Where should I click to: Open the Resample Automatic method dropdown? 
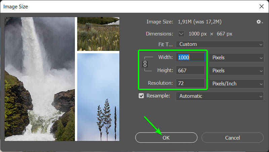click(220, 96)
